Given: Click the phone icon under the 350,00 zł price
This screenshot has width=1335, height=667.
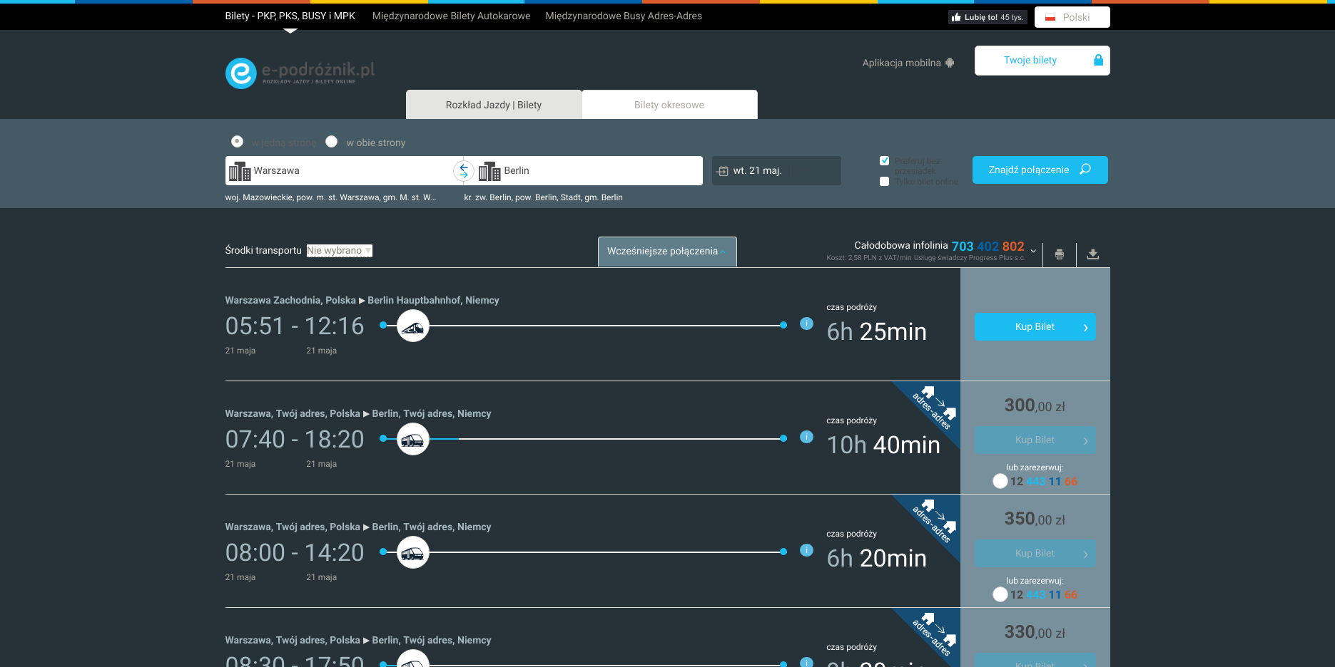Looking at the screenshot, I should click(1000, 594).
